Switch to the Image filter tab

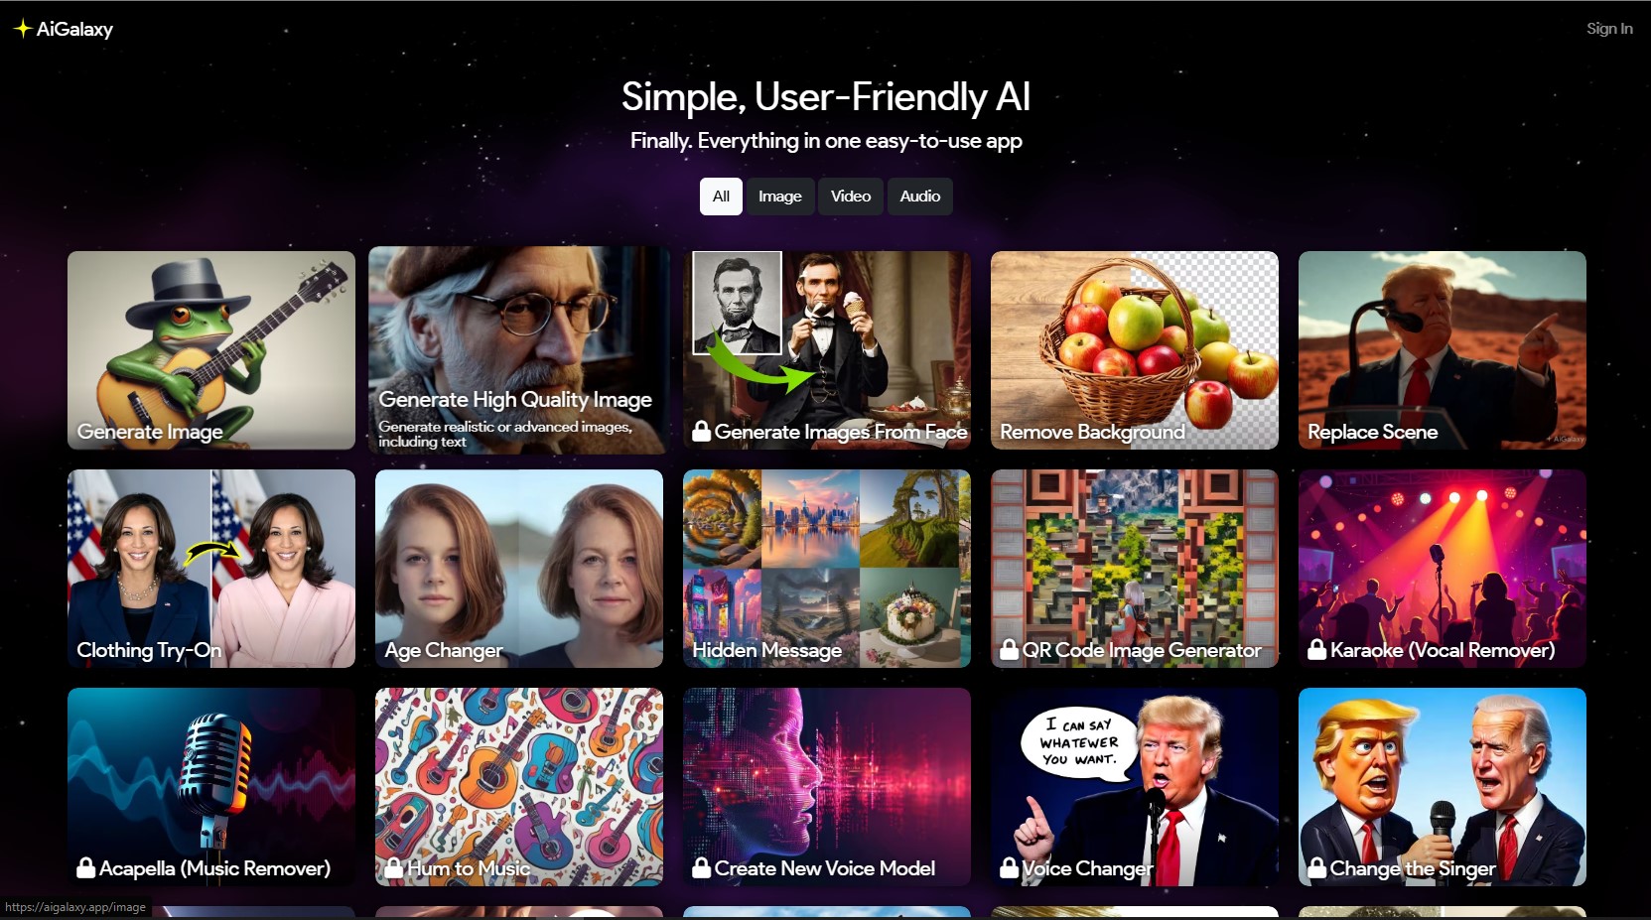coord(779,197)
